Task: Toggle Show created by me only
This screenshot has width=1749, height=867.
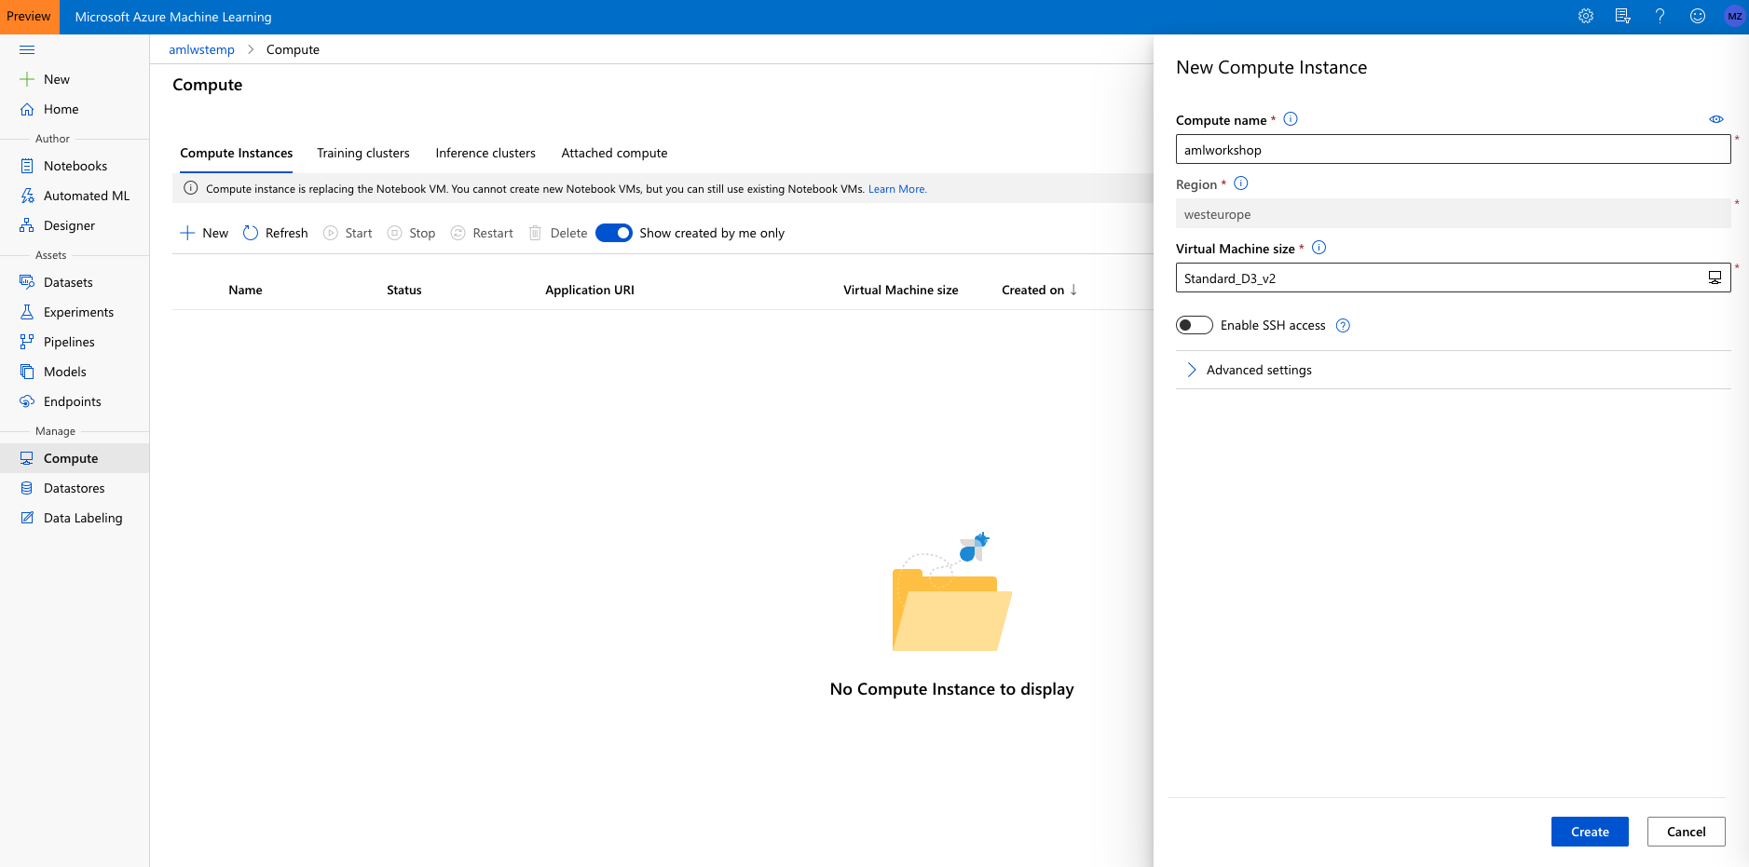Action: point(614,233)
